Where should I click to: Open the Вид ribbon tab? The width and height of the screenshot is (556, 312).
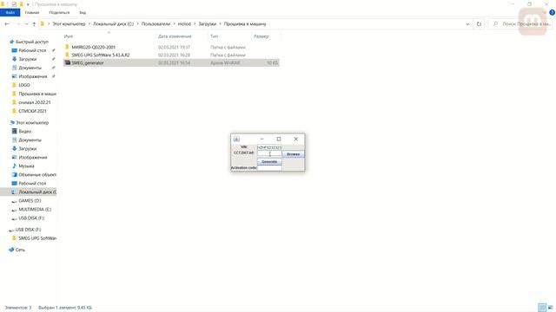(83, 12)
